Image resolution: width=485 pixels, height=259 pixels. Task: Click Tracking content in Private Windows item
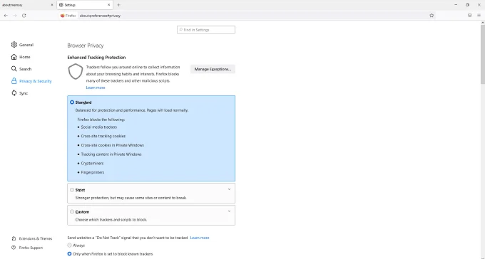111,154
